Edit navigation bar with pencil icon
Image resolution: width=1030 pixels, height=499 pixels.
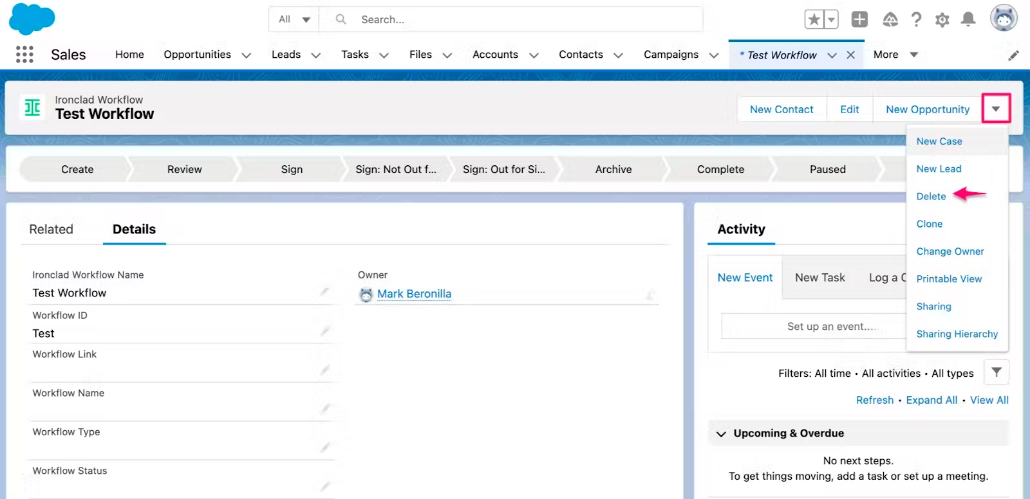tap(1013, 55)
